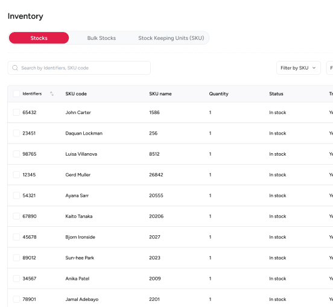
Task: Click the Inventory page heading
Action: [x=25, y=16]
